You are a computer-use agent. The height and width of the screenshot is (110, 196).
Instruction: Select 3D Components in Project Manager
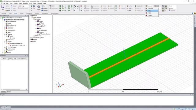tap(12, 21)
